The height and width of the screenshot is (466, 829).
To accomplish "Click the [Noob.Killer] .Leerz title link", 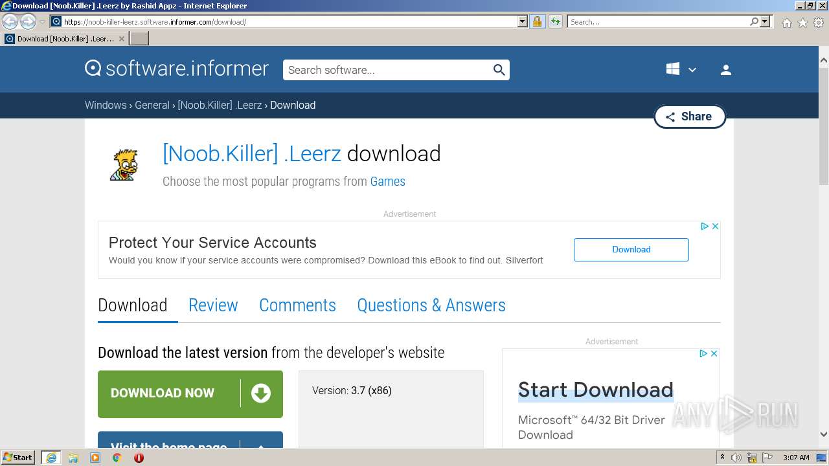I will point(252,153).
